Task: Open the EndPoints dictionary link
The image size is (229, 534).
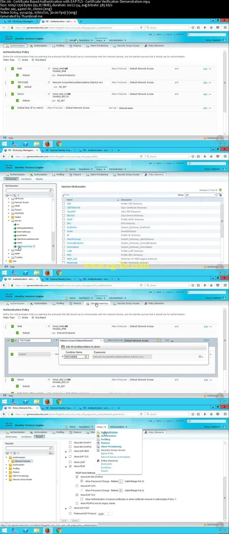Action: (x=72, y=227)
